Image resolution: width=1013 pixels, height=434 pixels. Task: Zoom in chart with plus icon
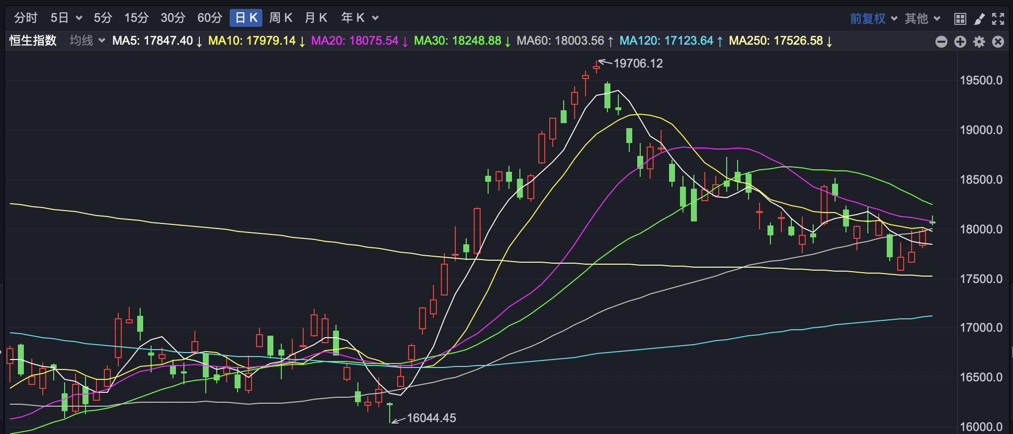960,42
